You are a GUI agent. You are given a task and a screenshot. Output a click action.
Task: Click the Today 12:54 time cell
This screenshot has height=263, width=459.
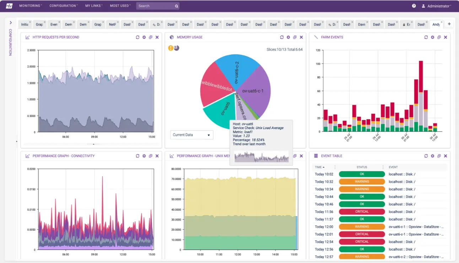coord(324,242)
